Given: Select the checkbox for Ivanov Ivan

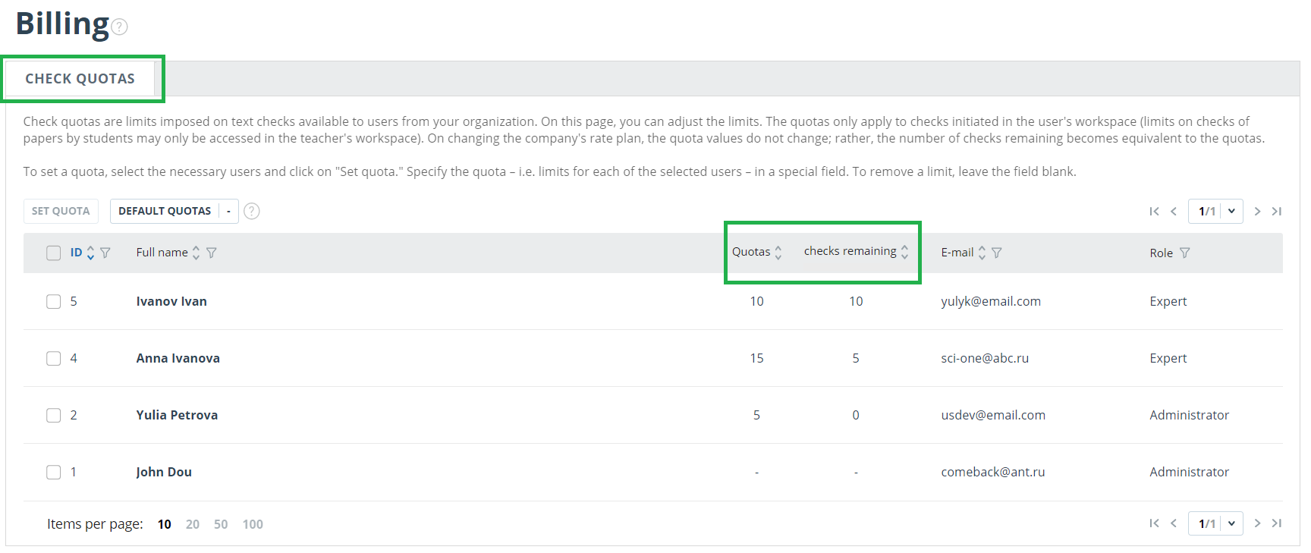Looking at the screenshot, I should tap(54, 302).
